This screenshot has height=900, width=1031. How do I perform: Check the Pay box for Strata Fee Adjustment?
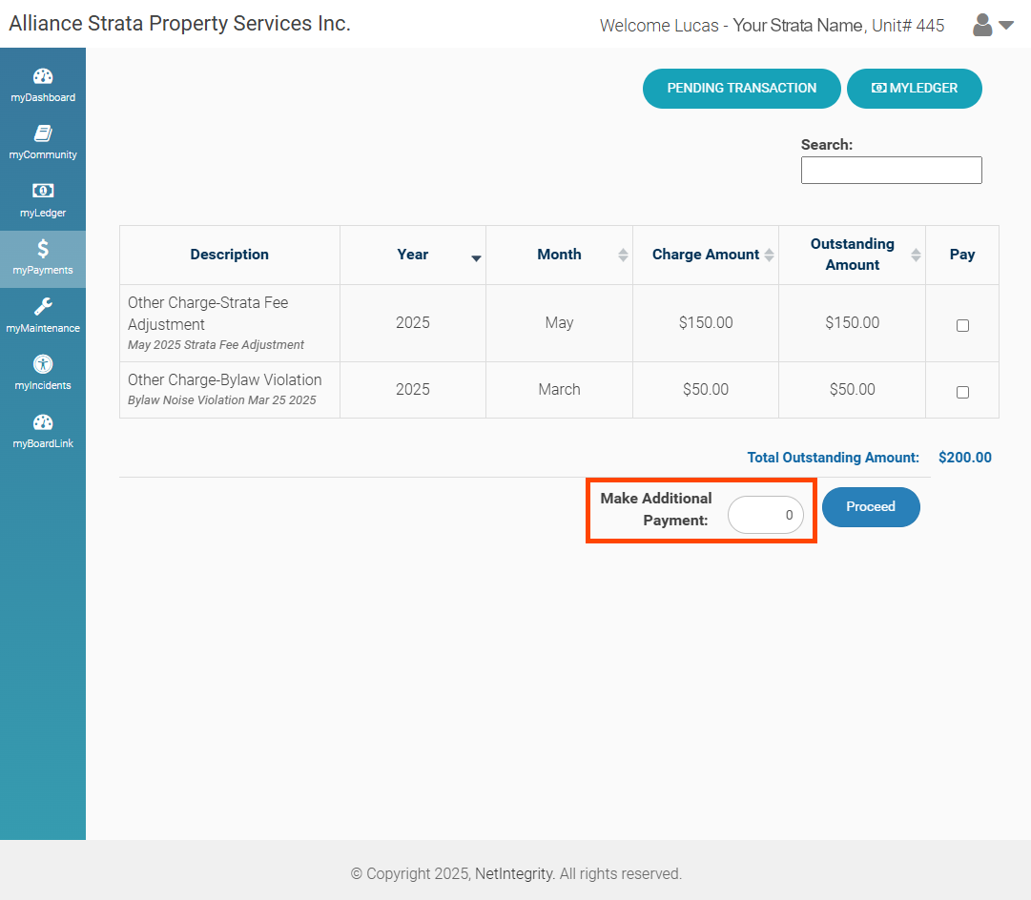(962, 324)
